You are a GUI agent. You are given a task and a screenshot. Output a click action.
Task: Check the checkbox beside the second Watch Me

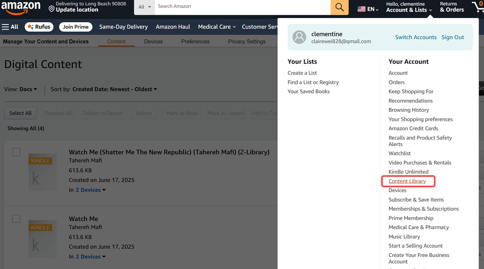point(16,218)
